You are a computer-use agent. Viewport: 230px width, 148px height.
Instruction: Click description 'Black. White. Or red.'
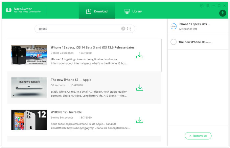(x=89, y=94)
